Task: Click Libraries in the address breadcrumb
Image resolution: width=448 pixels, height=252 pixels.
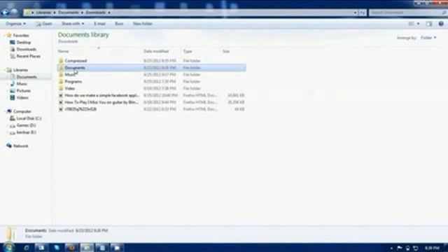Action: 43,13
